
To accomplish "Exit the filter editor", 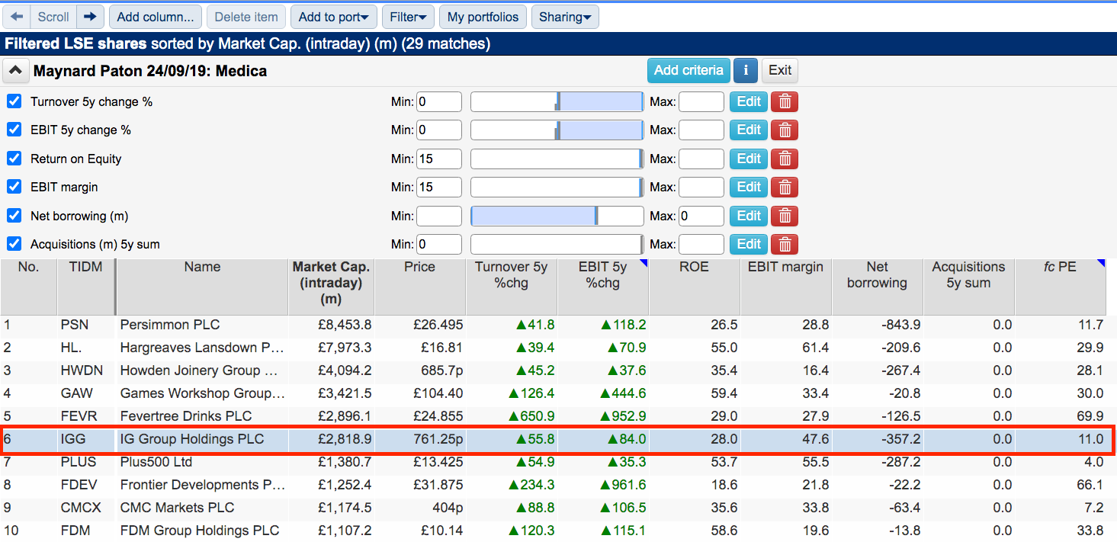I will click(x=780, y=70).
